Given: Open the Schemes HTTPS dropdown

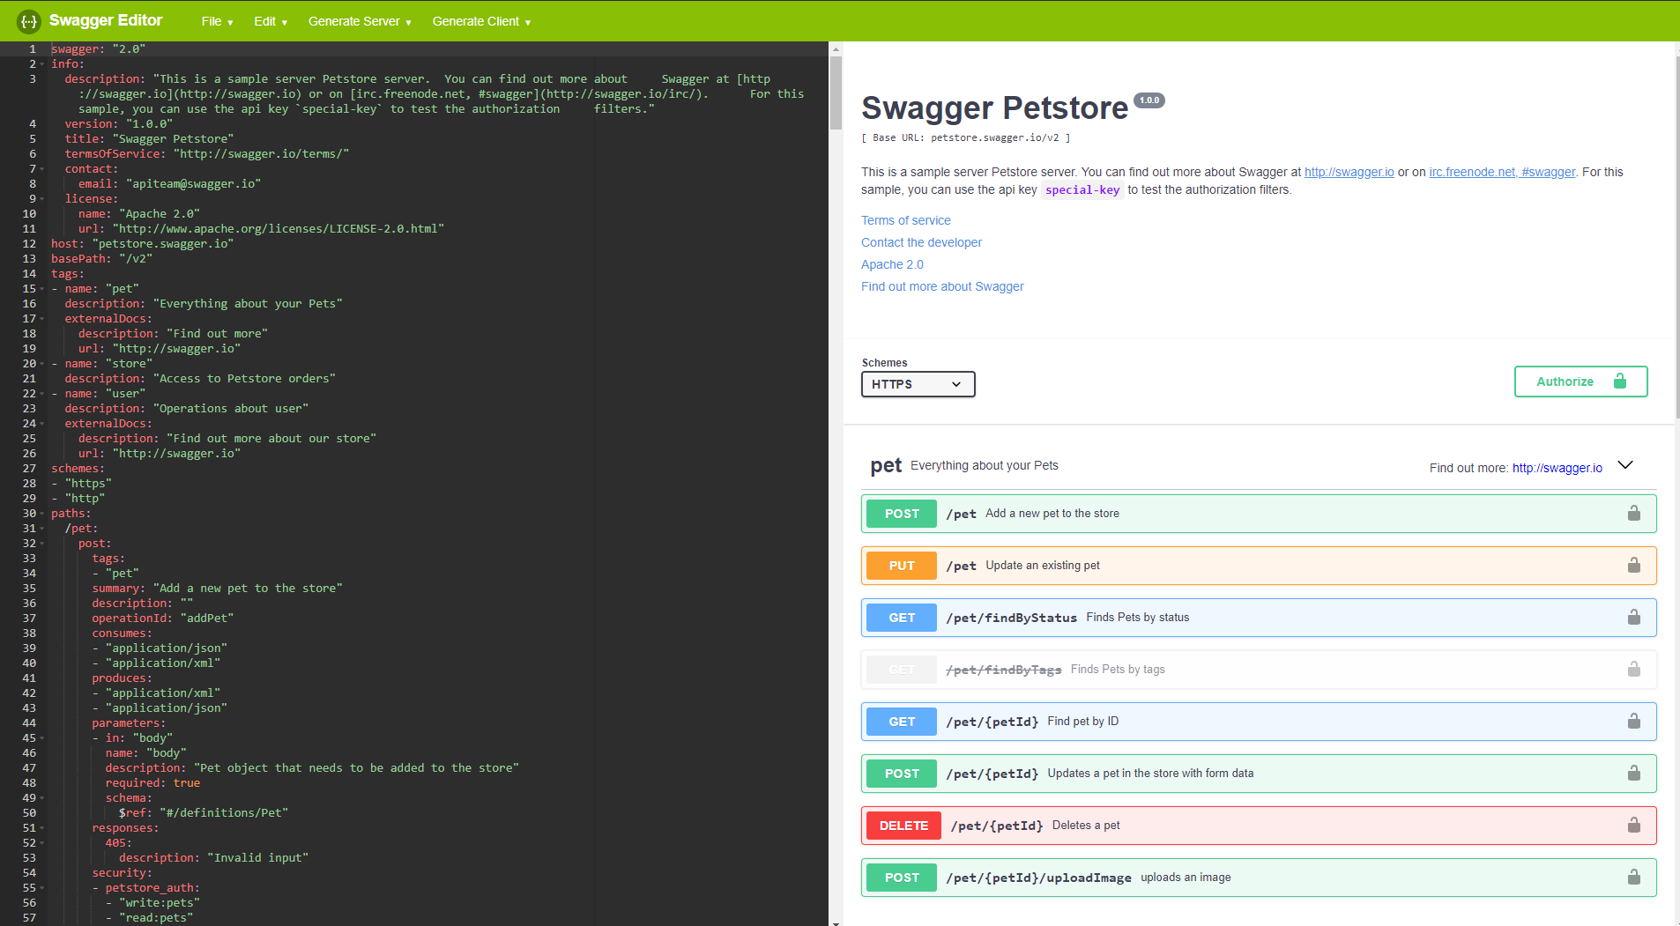Looking at the screenshot, I should (918, 384).
